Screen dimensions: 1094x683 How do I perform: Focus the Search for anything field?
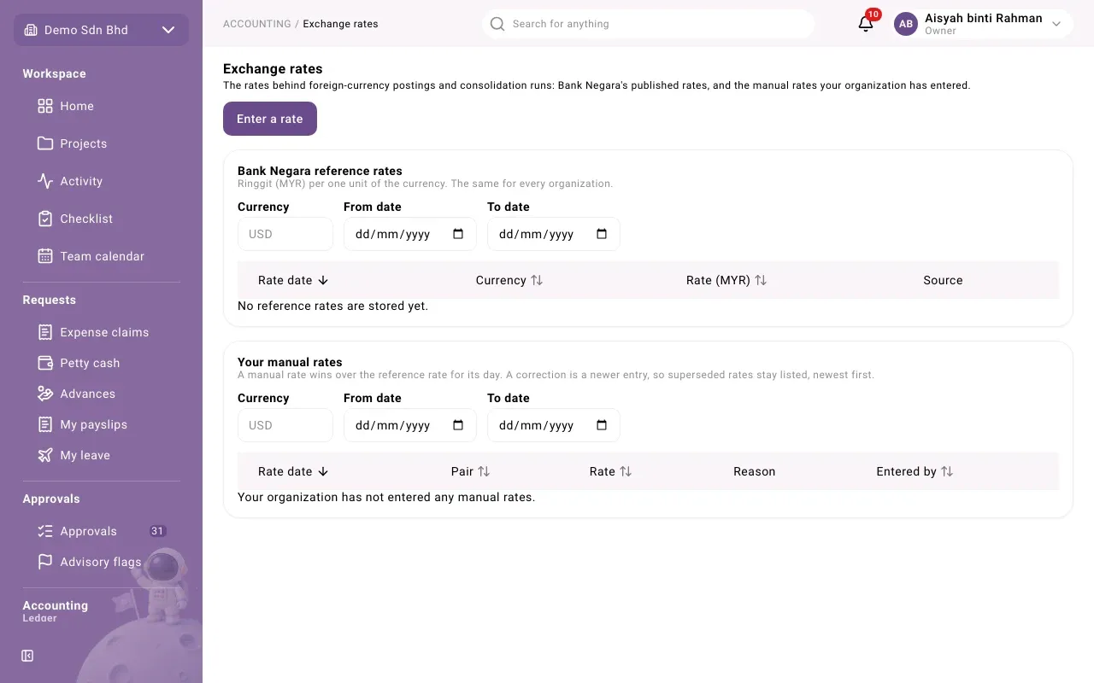tap(648, 24)
